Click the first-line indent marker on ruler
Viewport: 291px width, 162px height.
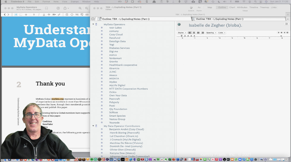click(x=182, y=36)
